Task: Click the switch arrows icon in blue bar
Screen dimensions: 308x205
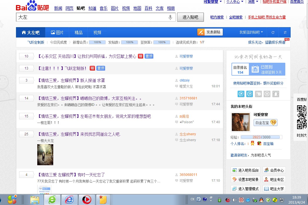Action: pos(285,32)
